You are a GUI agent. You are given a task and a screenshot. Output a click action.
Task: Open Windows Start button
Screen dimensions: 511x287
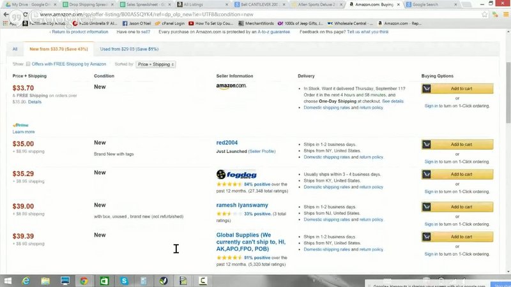point(8,281)
